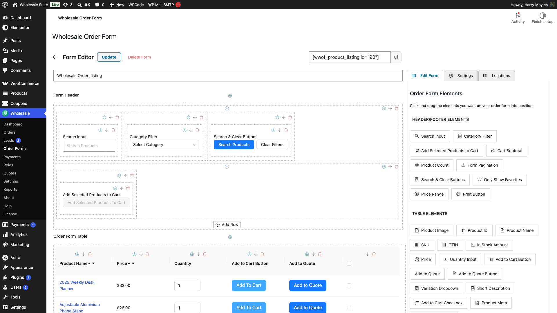Select the Price Range form element
The image size is (557, 313).
(x=429, y=194)
